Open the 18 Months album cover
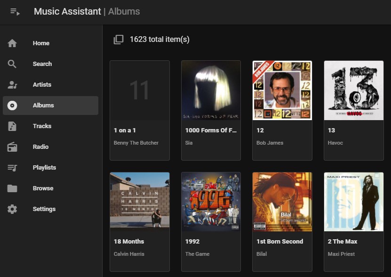Image resolution: width=391 pixels, height=277 pixels. point(140,202)
